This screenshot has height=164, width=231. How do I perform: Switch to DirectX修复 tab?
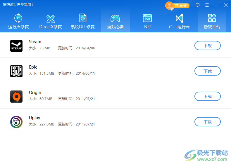[51, 21]
